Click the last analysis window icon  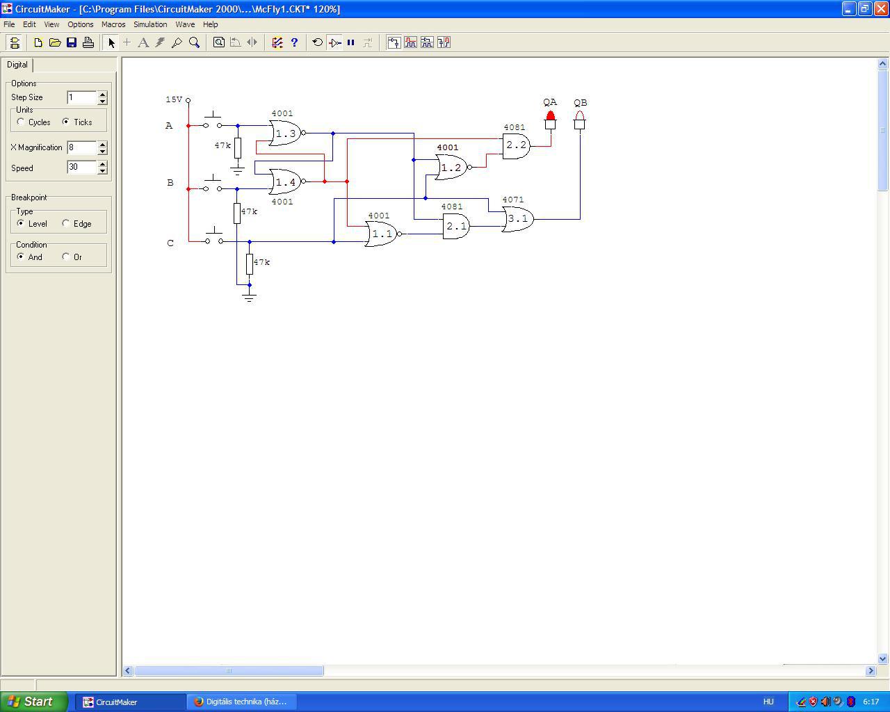pos(444,42)
